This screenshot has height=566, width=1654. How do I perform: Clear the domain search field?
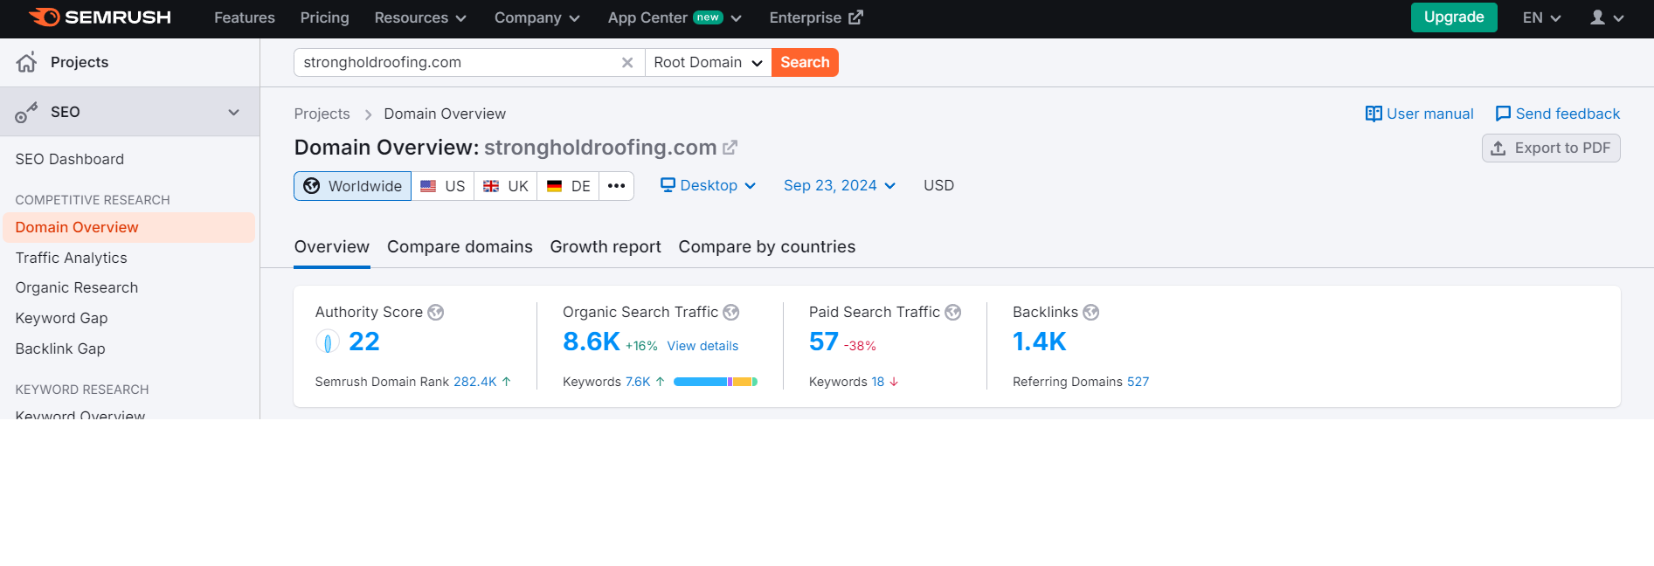point(627,62)
